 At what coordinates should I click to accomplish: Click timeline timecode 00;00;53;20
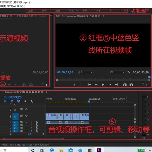(x=13, y=97)
